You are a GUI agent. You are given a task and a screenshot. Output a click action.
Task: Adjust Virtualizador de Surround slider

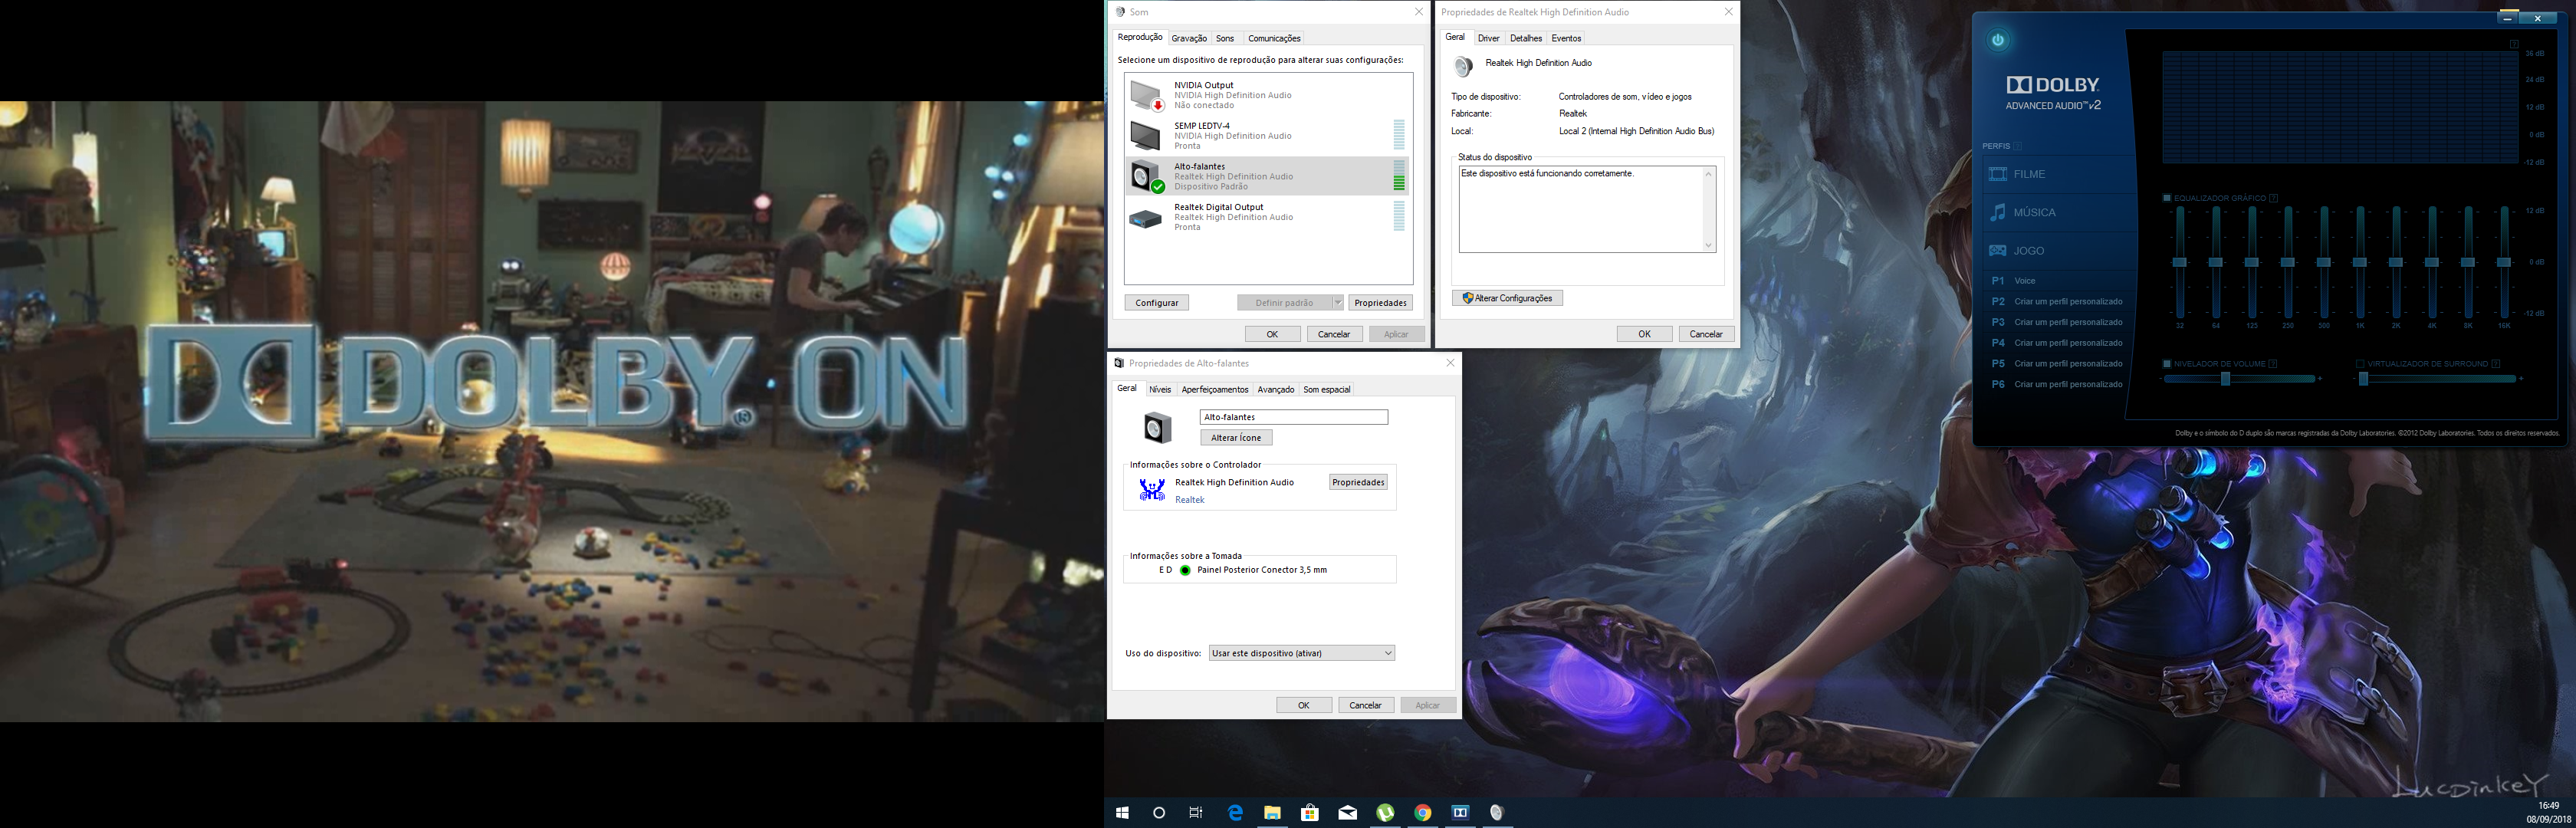tap(2363, 379)
